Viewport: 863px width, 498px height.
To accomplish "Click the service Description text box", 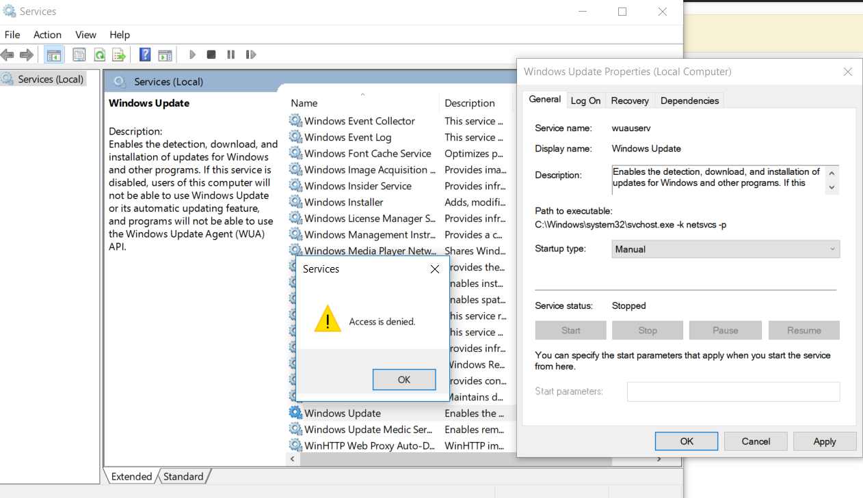I will click(x=726, y=180).
